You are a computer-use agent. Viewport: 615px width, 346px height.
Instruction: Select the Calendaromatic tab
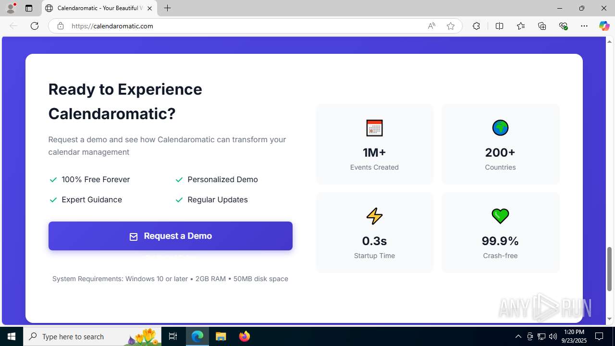coord(99,8)
